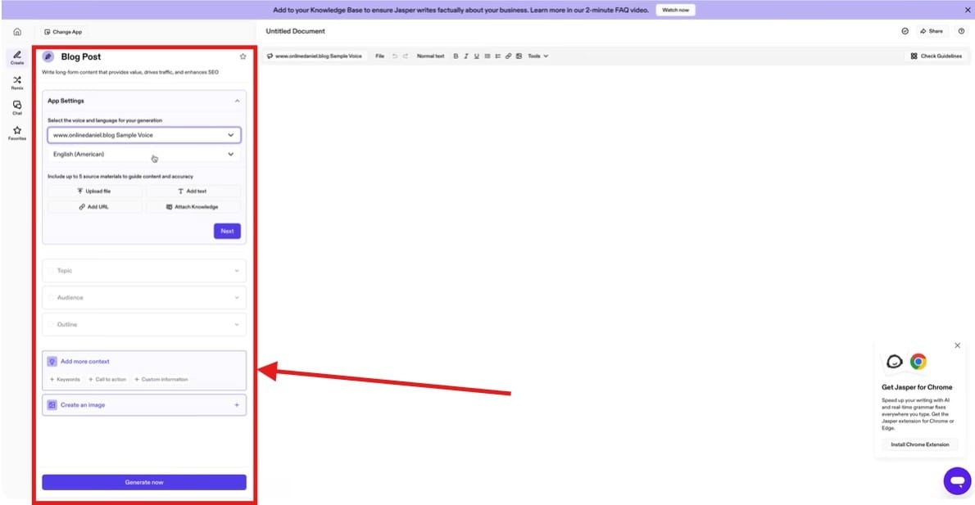This screenshot has height=505, width=975.
Task: Open the English (American) language dropdown
Action: [144, 154]
